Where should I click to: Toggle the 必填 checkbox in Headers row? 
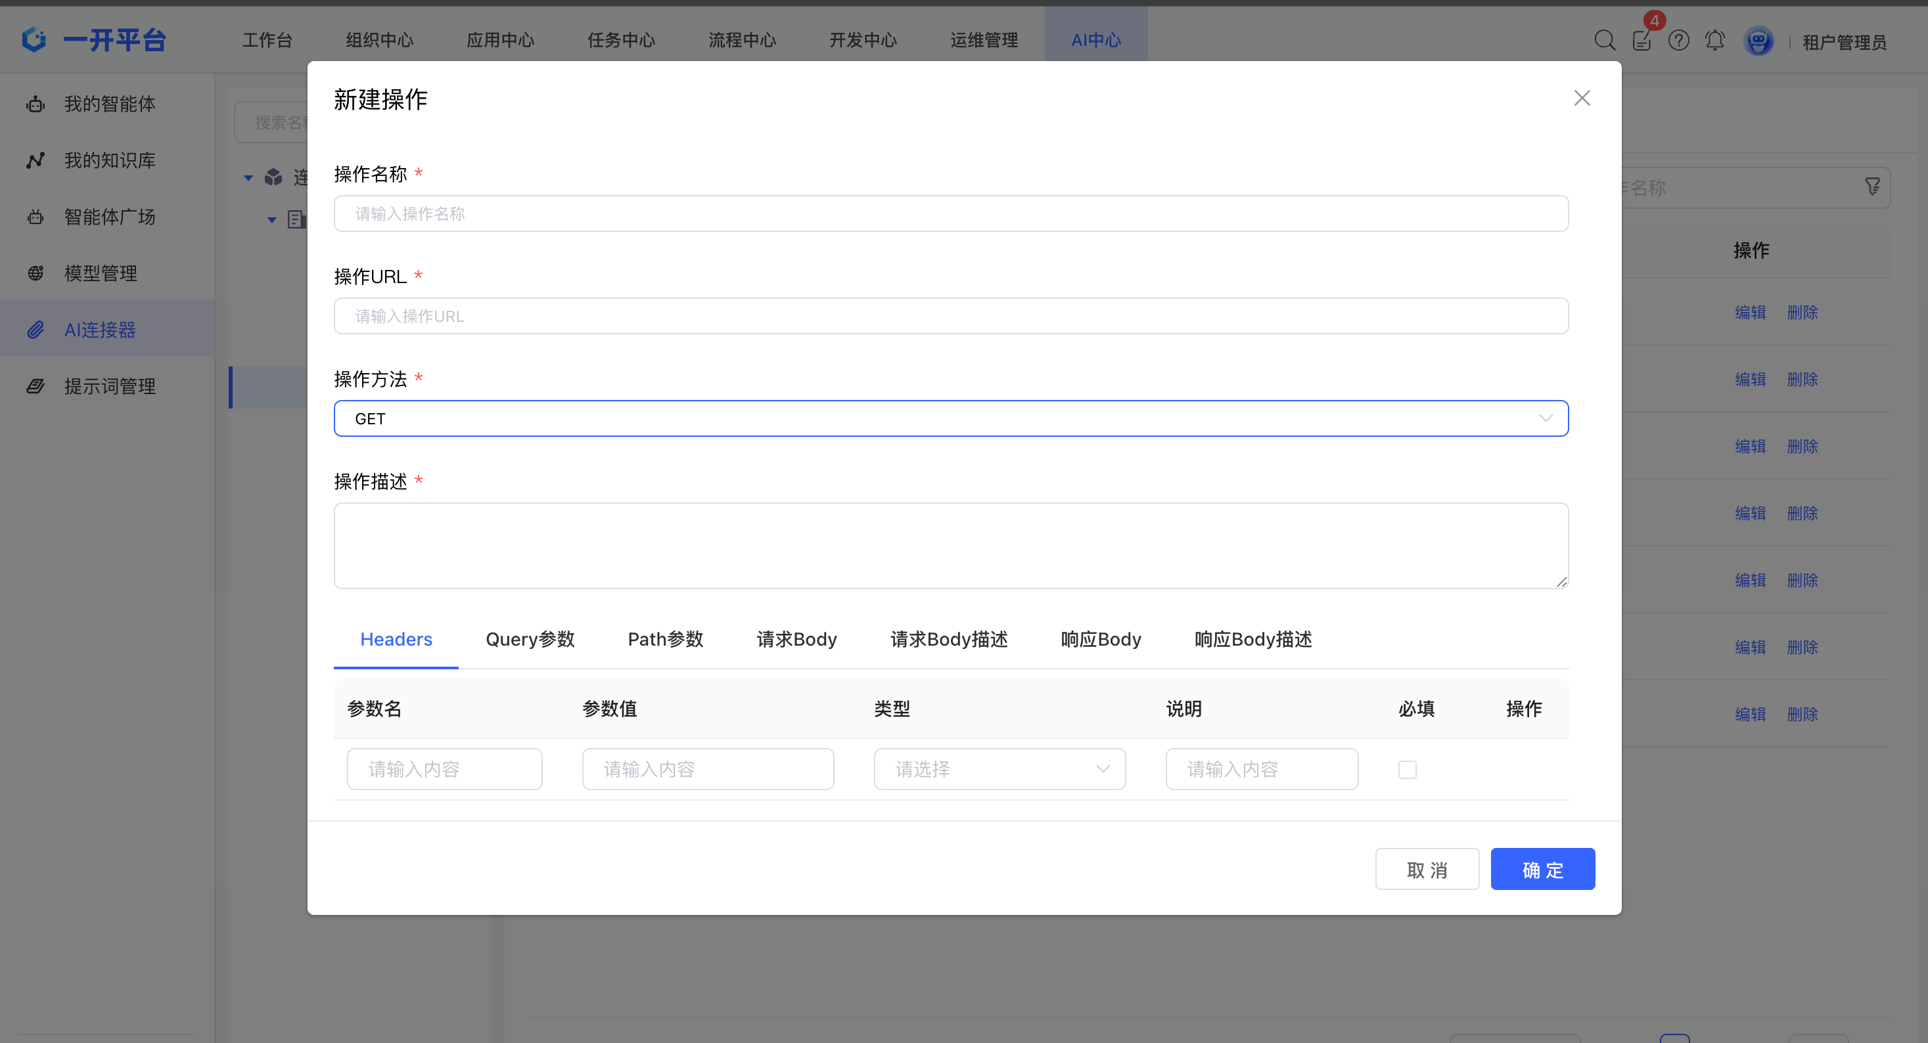pyautogui.click(x=1407, y=769)
